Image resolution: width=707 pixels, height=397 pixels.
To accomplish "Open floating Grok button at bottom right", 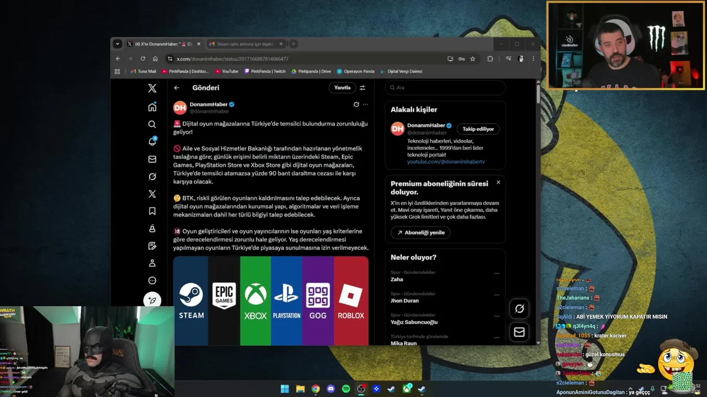I will [x=519, y=309].
